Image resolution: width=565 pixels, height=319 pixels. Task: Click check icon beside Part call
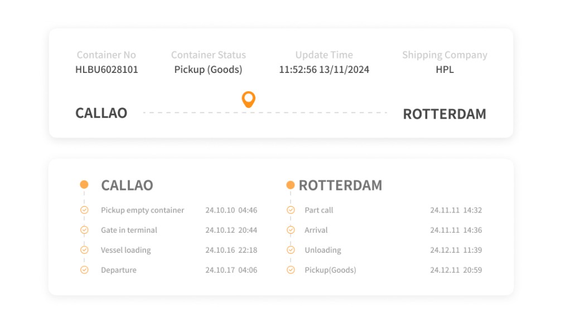(x=291, y=210)
